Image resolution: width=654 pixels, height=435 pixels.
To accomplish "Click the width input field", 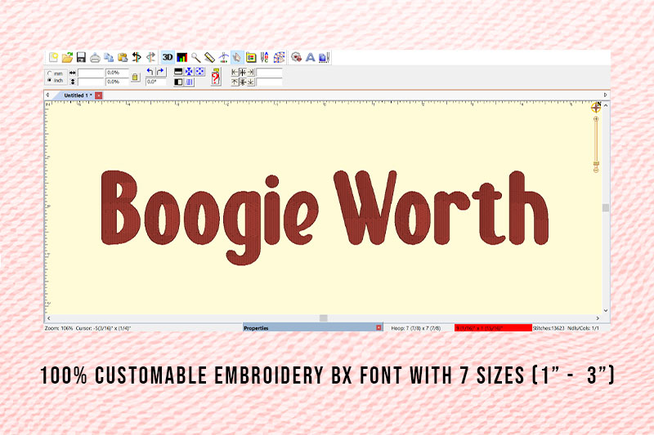I will coord(91,73).
